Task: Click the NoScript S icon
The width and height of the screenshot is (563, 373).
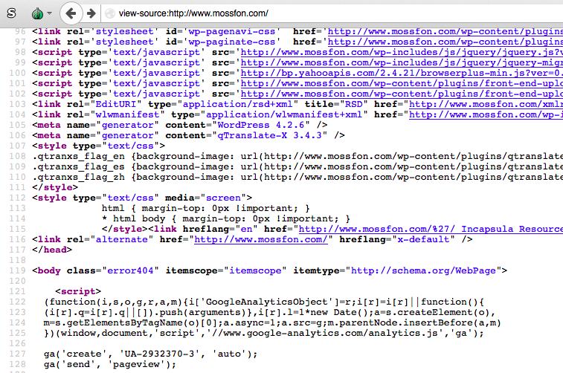Action: [x=11, y=13]
